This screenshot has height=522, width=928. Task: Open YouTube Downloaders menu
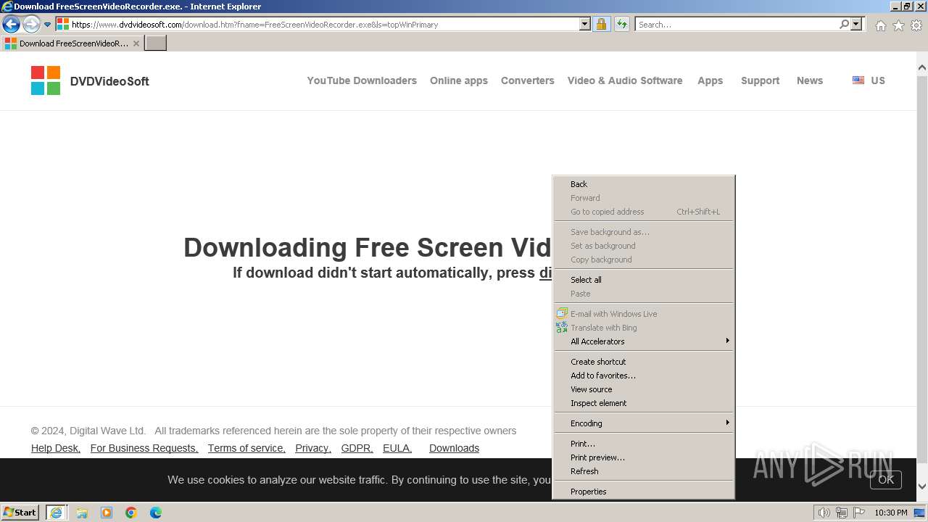[362, 80]
